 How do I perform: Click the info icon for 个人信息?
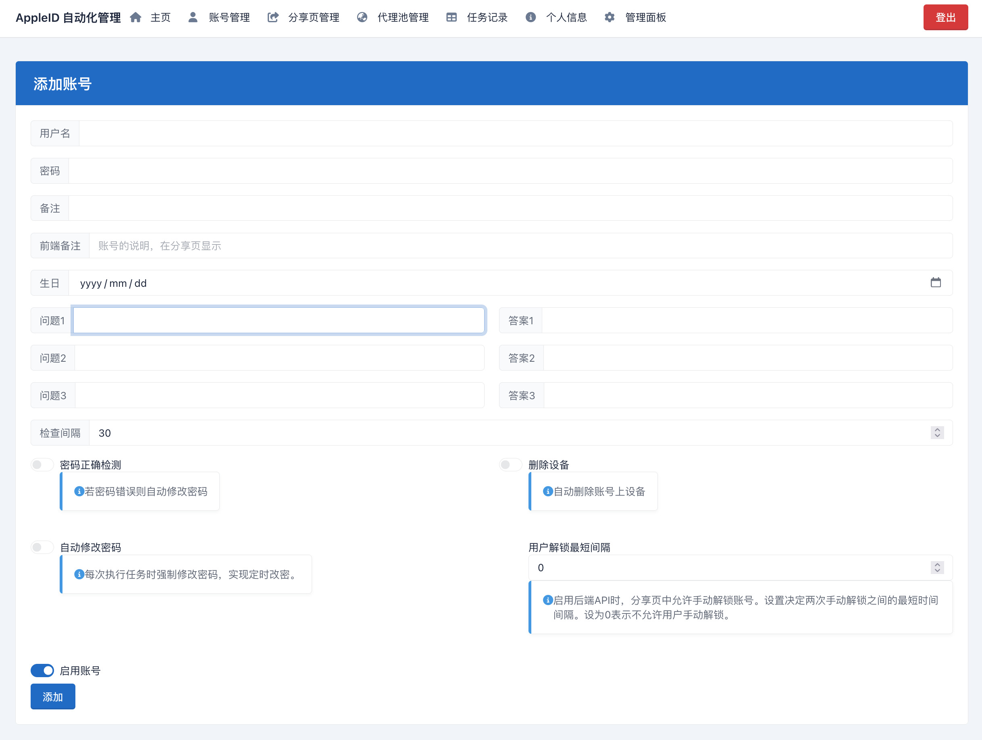pos(531,17)
